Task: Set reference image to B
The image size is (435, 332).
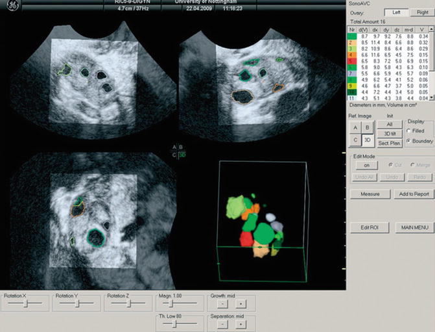Action: point(367,127)
